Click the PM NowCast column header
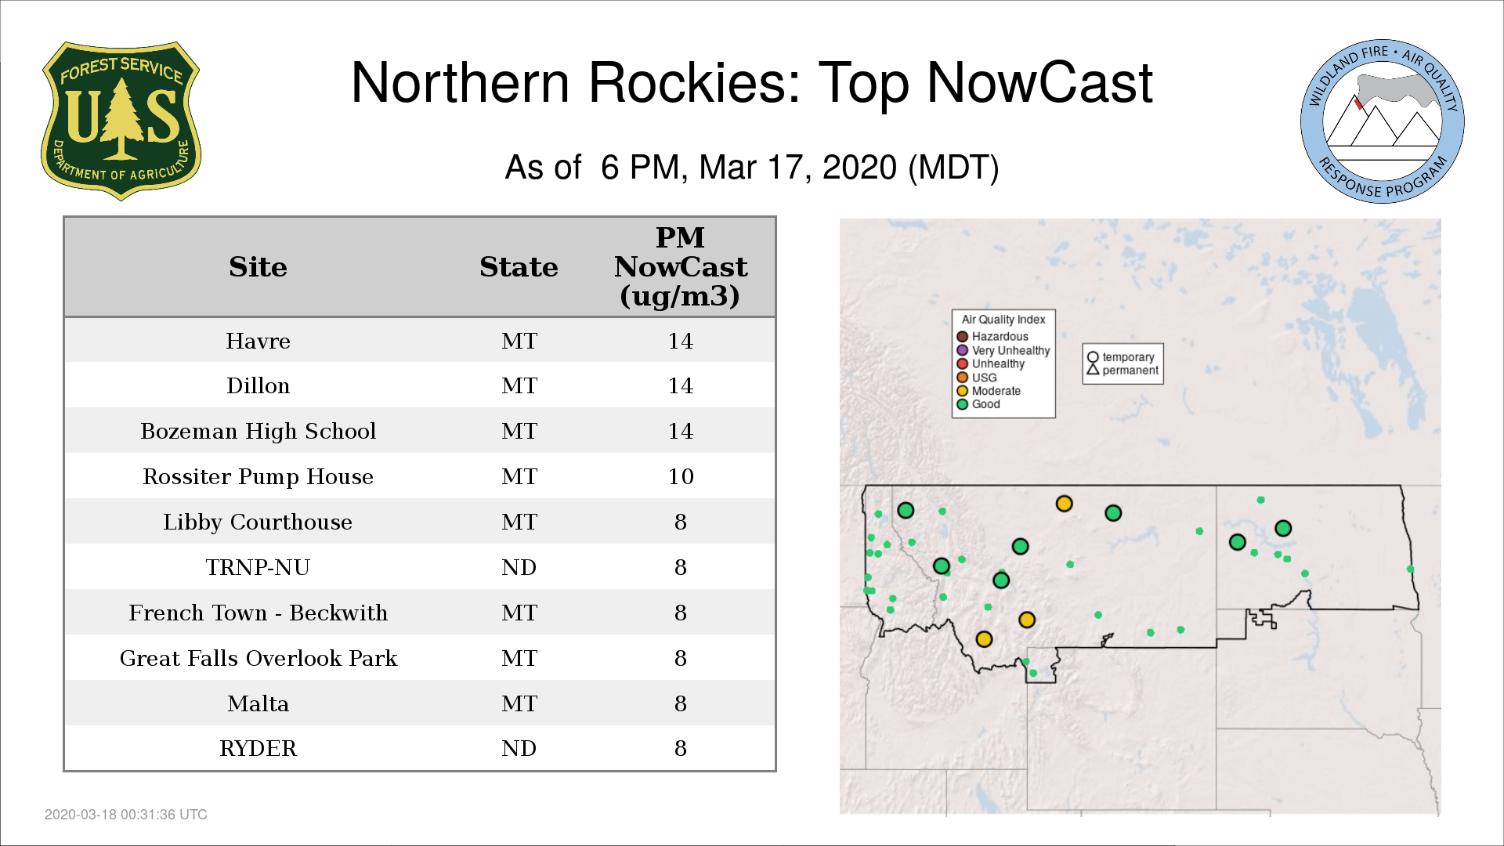Viewport: 1504px width, 846px height. tap(680, 267)
